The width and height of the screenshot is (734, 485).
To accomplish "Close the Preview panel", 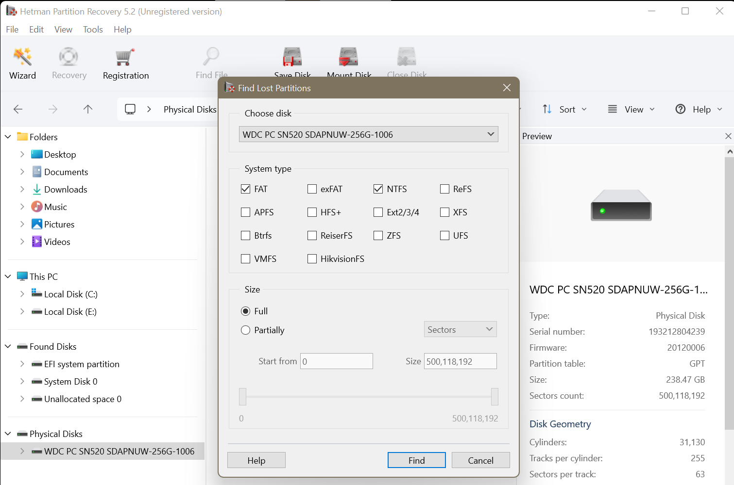I will (728, 136).
